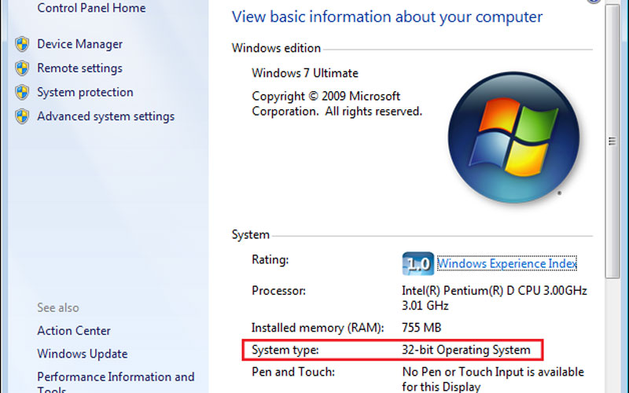Open System protection link
Image resolution: width=629 pixels, height=393 pixels.
pyautogui.click(x=85, y=92)
